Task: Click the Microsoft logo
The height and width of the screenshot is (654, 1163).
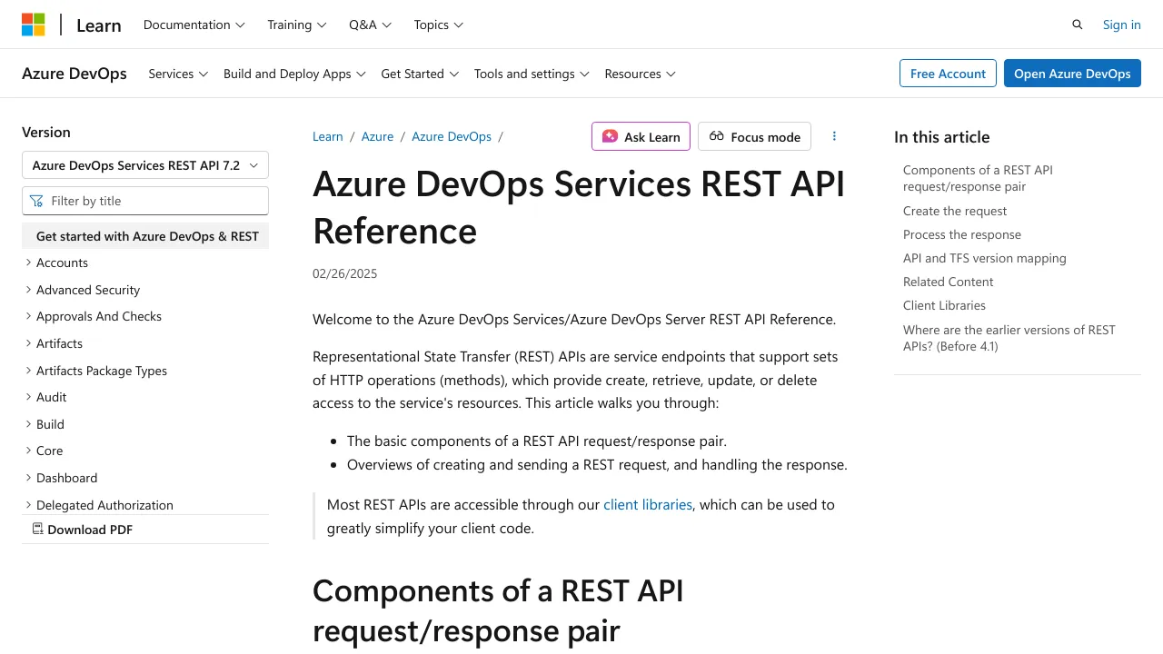Action: (x=34, y=25)
